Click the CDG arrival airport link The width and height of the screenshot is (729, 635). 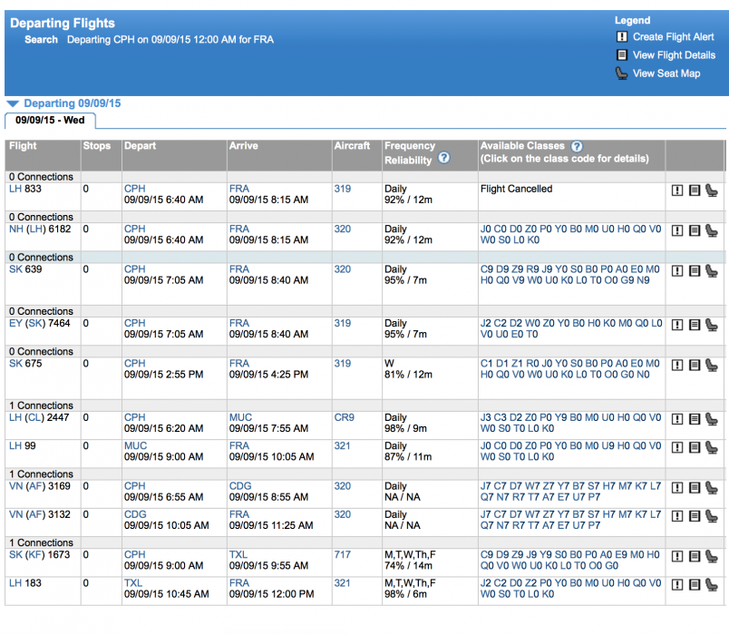240,486
